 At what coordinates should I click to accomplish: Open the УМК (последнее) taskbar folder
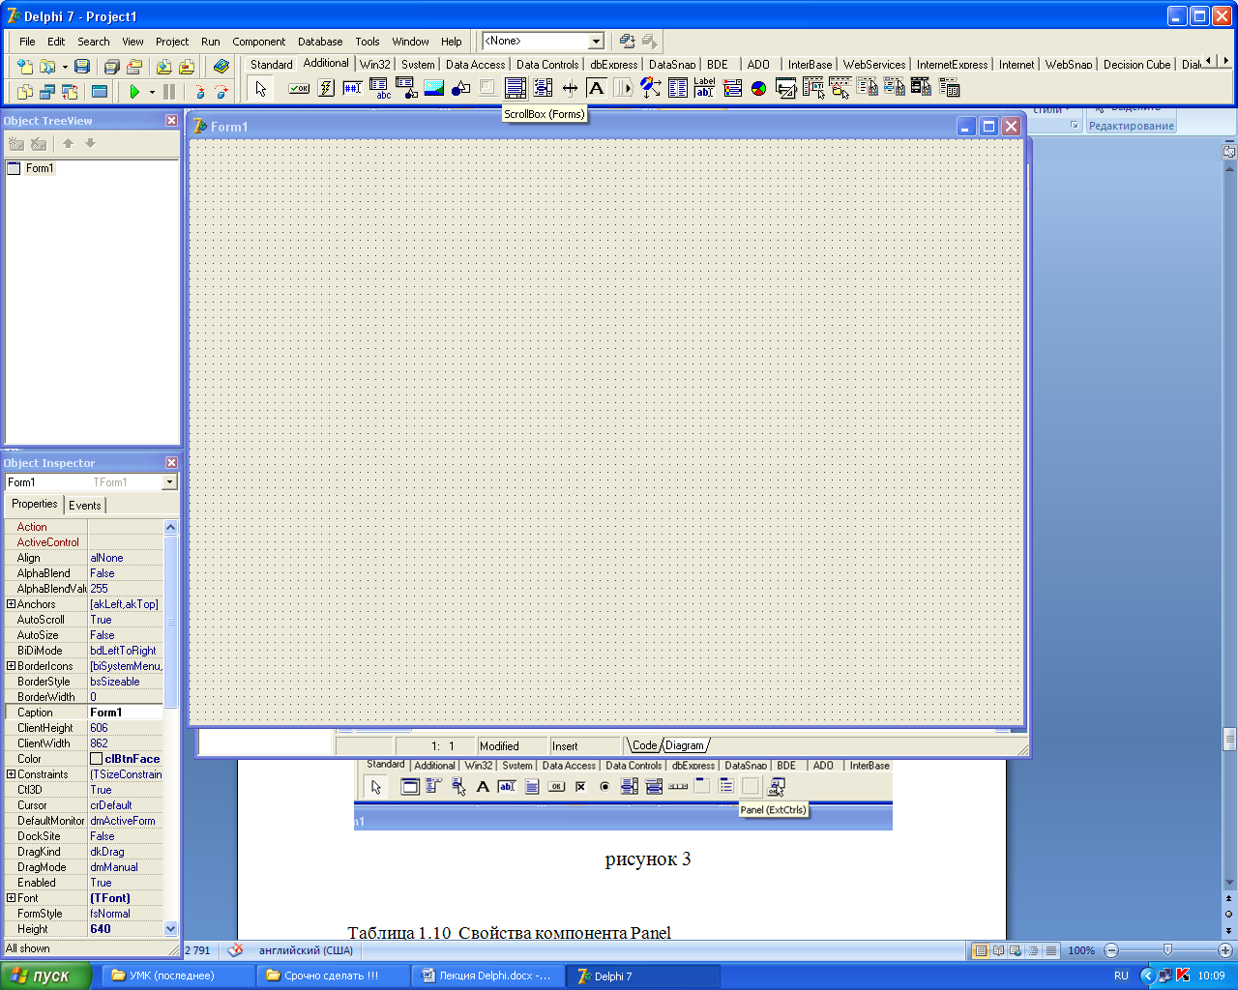[178, 975]
